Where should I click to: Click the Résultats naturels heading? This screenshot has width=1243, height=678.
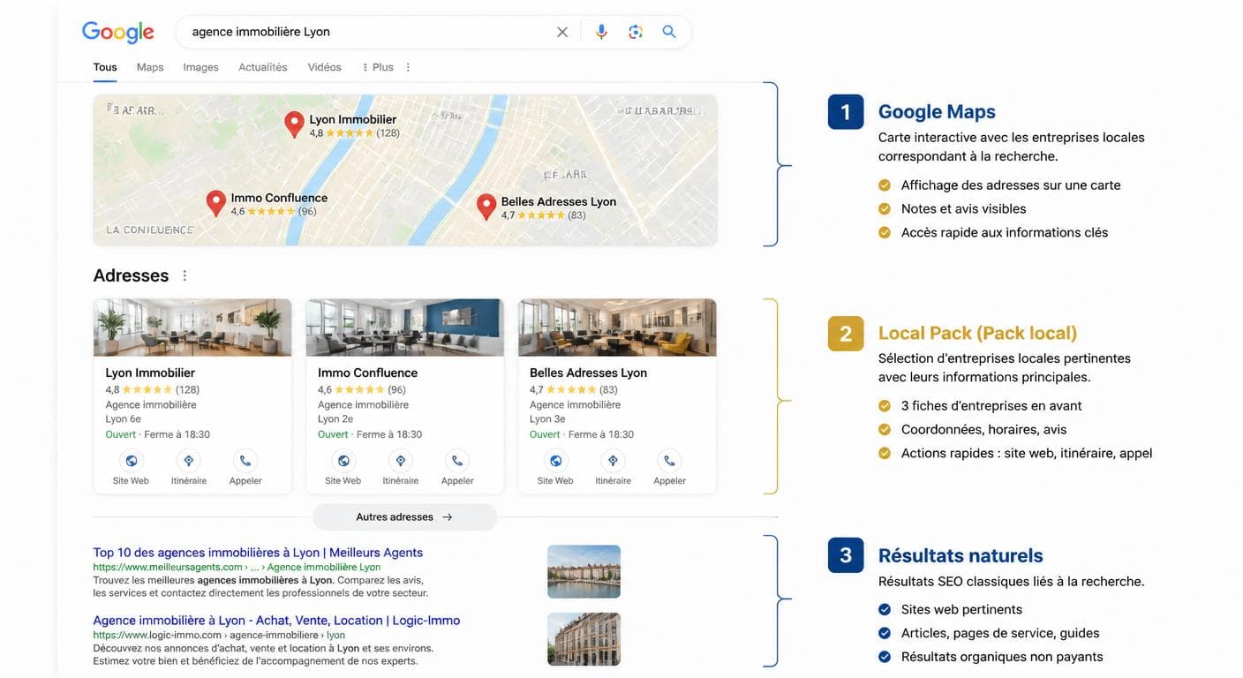960,555
